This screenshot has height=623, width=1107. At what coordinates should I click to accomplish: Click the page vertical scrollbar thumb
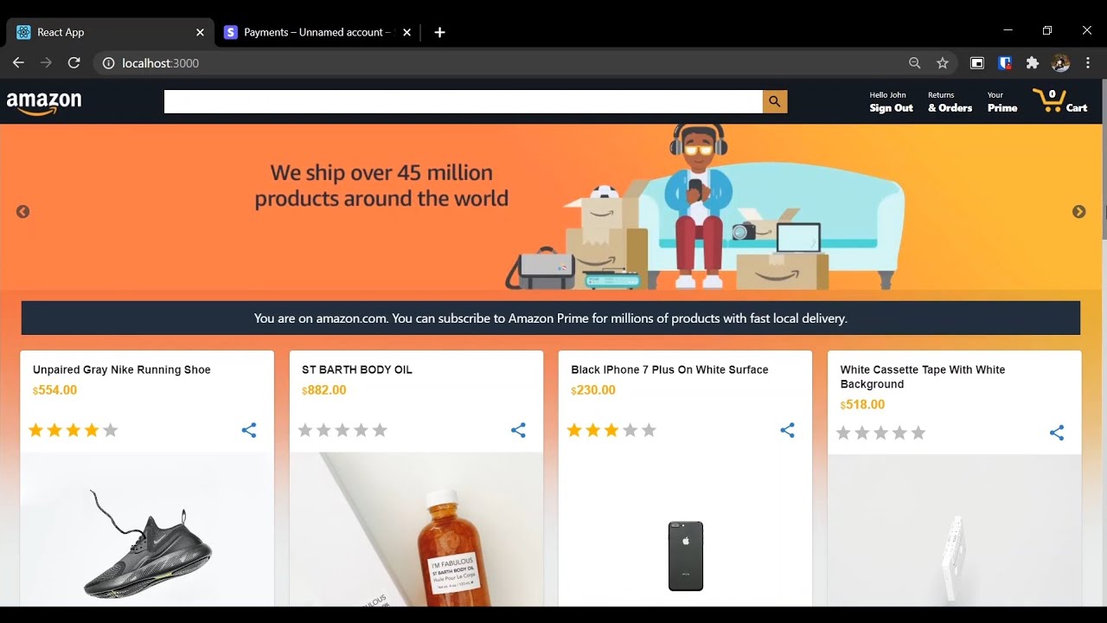point(1104,160)
